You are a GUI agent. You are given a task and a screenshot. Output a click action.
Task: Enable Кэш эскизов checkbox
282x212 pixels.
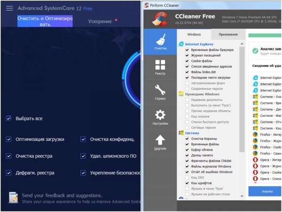(x=187, y=116)
